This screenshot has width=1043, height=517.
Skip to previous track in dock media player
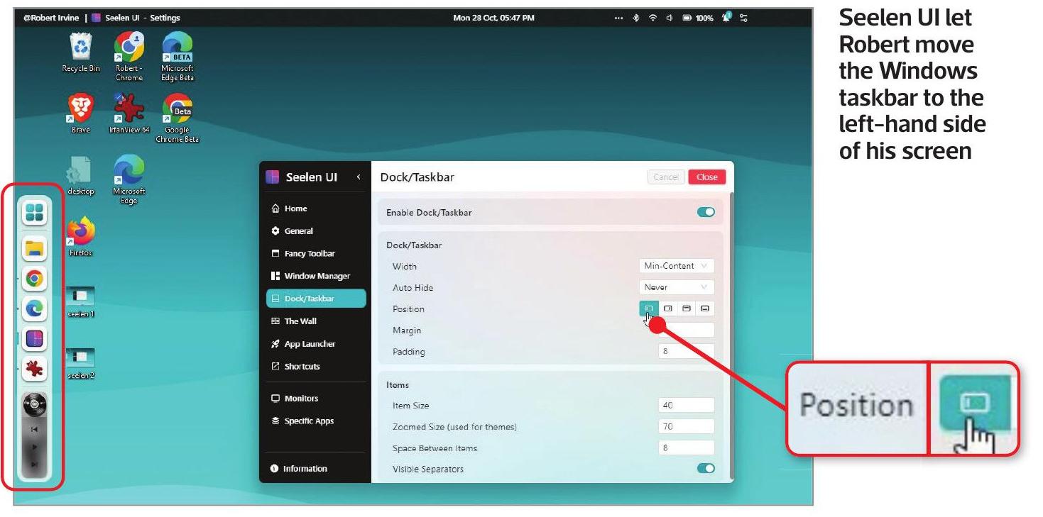point(35,429)
